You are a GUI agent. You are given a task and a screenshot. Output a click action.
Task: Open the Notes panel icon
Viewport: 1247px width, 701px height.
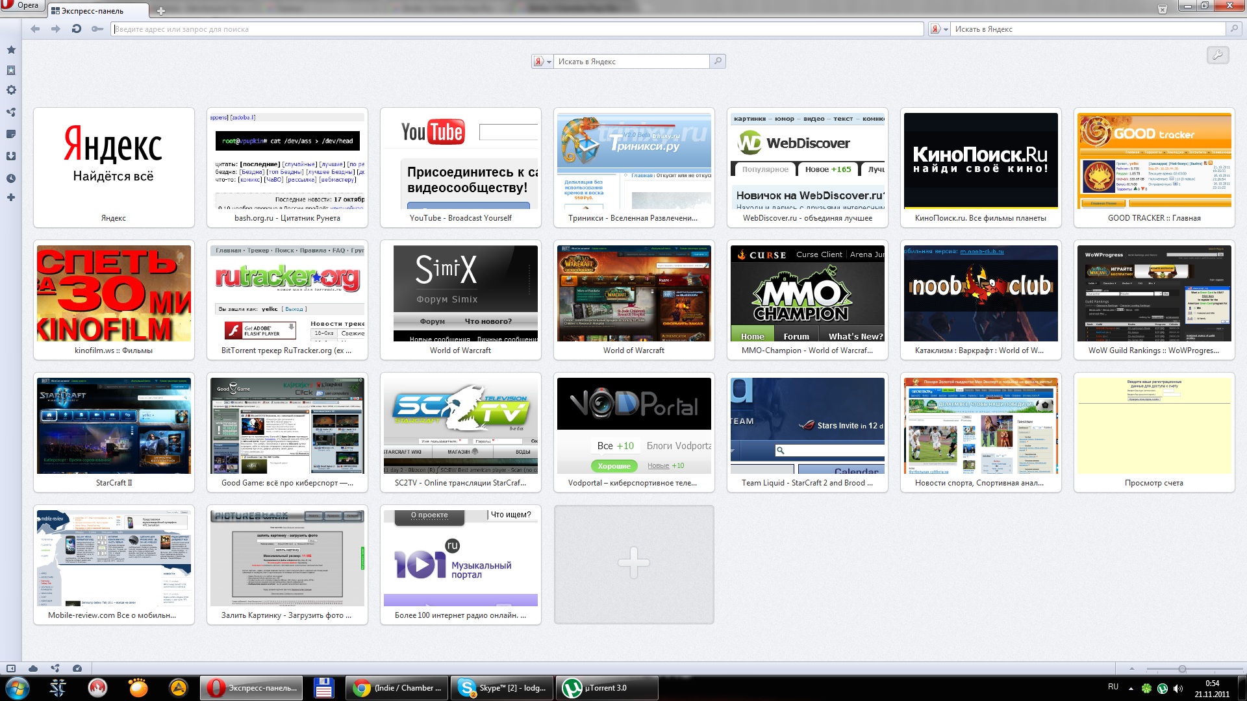coord(11,134)
